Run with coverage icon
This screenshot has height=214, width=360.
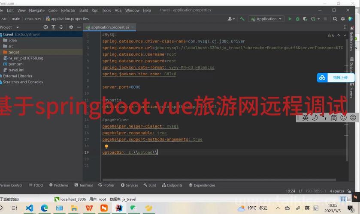click(x=305, y=19)
